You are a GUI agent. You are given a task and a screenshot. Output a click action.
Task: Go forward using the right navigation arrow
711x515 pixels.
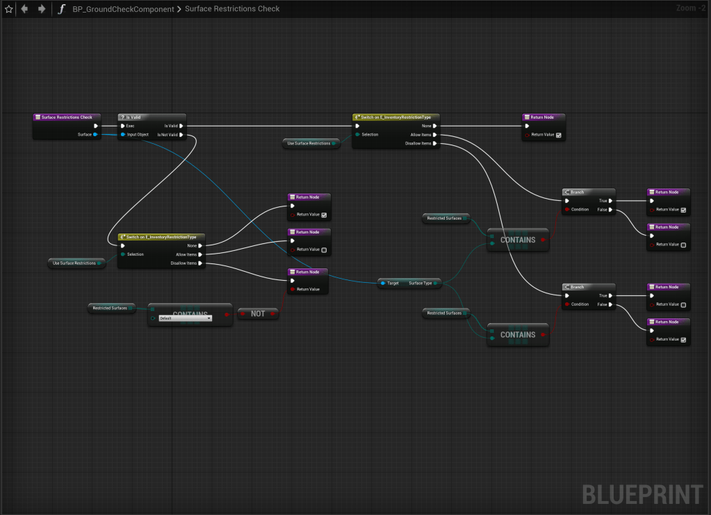point(42,9)
